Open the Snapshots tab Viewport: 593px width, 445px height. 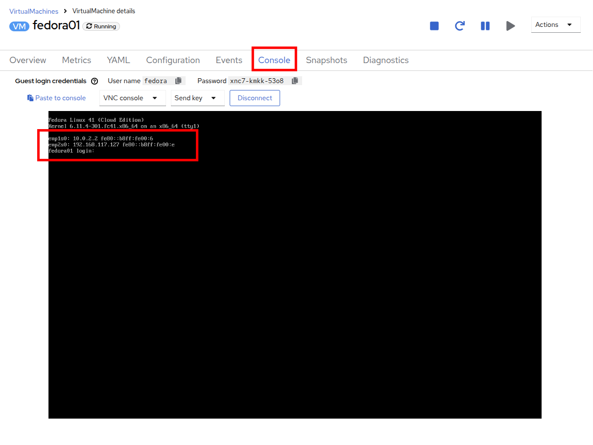[326, 60]
